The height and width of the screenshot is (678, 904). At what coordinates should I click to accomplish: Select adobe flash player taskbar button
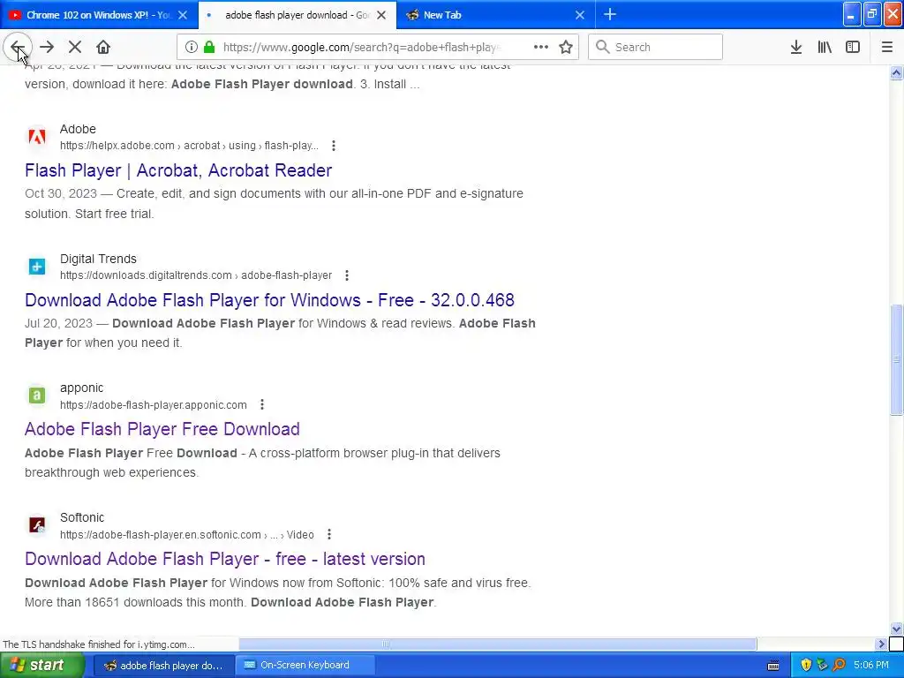(163, 666)
